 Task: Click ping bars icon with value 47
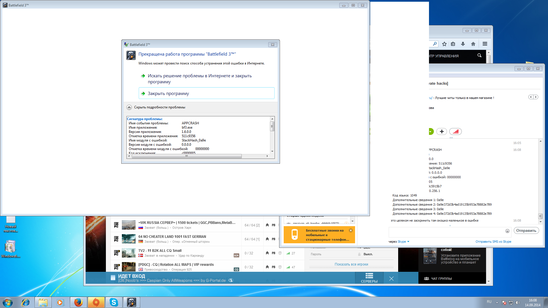coord(288,267)
